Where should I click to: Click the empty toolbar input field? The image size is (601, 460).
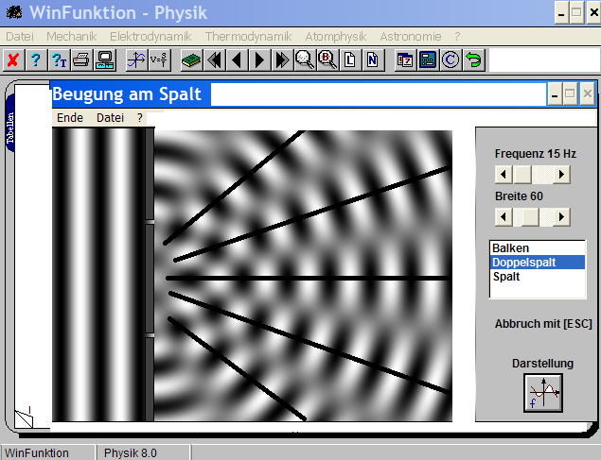[544, 60]
